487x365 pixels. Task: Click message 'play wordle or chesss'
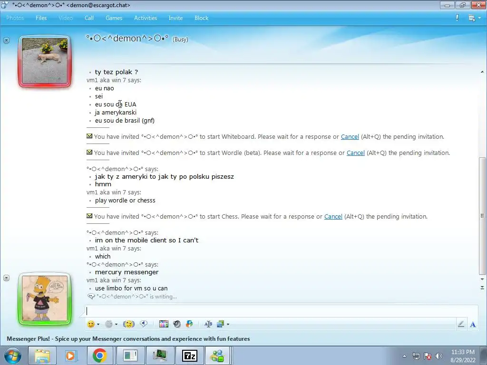(x=125, y=201)
